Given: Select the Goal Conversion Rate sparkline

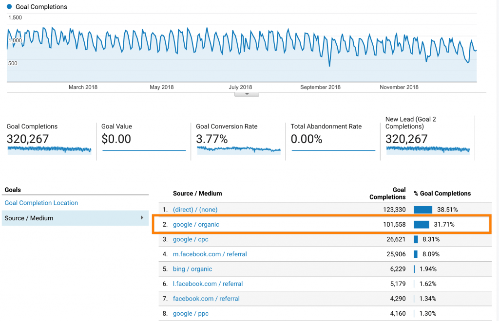Looking at the screenshot, I should click(238, 150).
